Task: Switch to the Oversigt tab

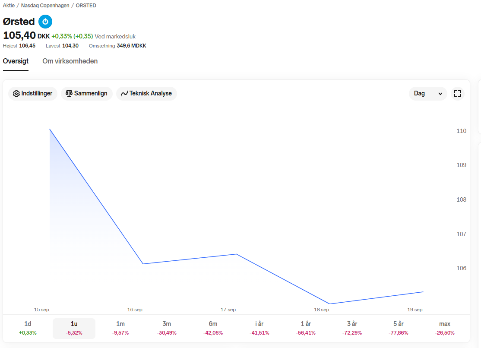Action: click(x=16, y=61)
